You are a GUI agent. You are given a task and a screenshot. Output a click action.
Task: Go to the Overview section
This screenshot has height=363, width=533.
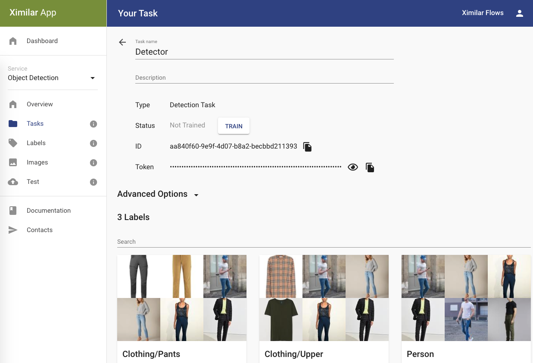click(x=40, y=104)
